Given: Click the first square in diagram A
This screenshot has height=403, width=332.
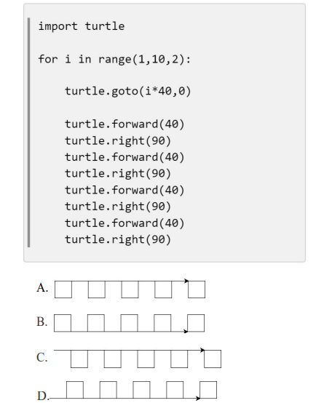Looking at the screenshot, I should pyautogui.click(x=63, y=290).
